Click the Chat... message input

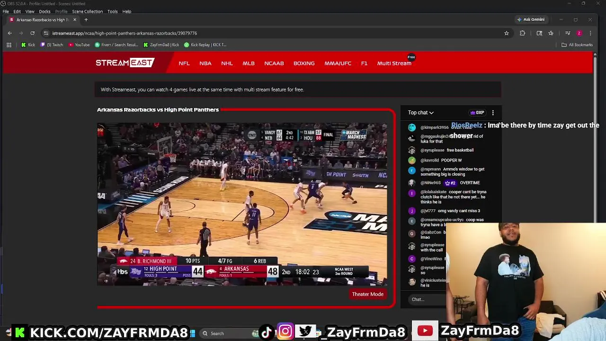click(x=426, y=299)
